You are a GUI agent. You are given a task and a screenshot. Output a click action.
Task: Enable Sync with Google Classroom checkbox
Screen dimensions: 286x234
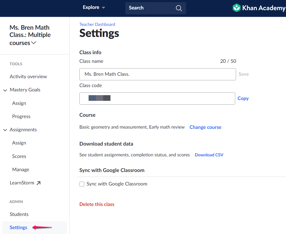coord(82,184)
